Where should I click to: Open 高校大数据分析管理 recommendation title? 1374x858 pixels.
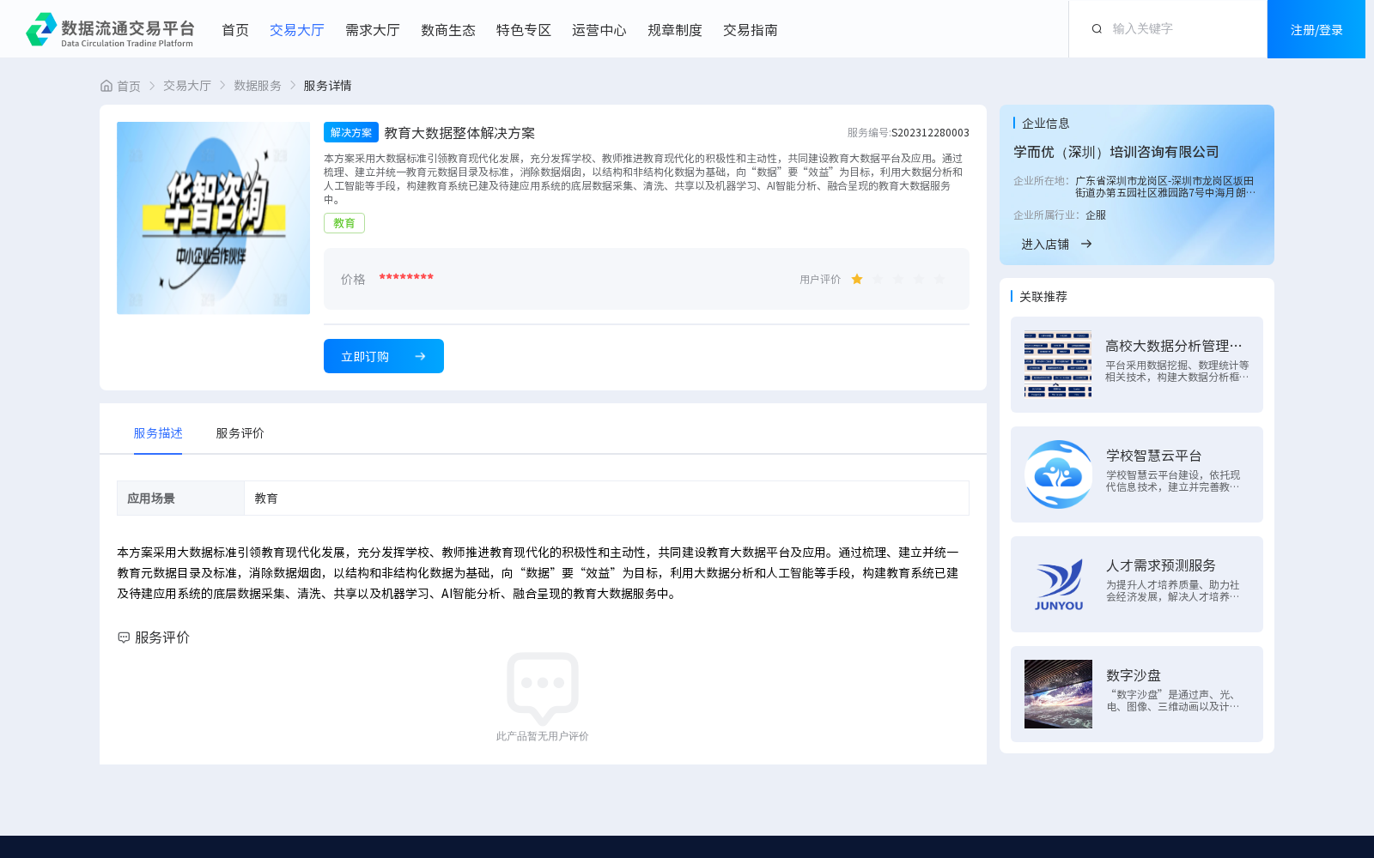click(x=1174, y=346)
